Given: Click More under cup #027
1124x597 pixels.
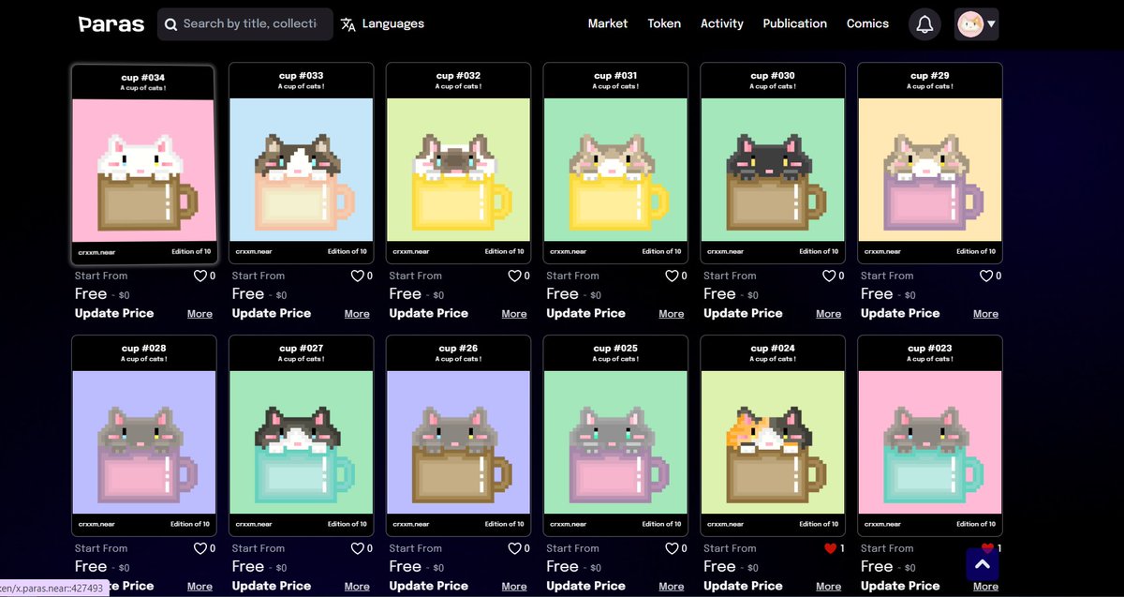Looking at the screenshot, I should tap(357, 587).
